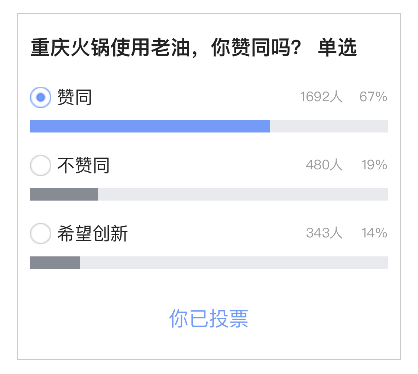Click the gray progress bar under 不赞同
418x374 pixels.
(x=63, y=194)
